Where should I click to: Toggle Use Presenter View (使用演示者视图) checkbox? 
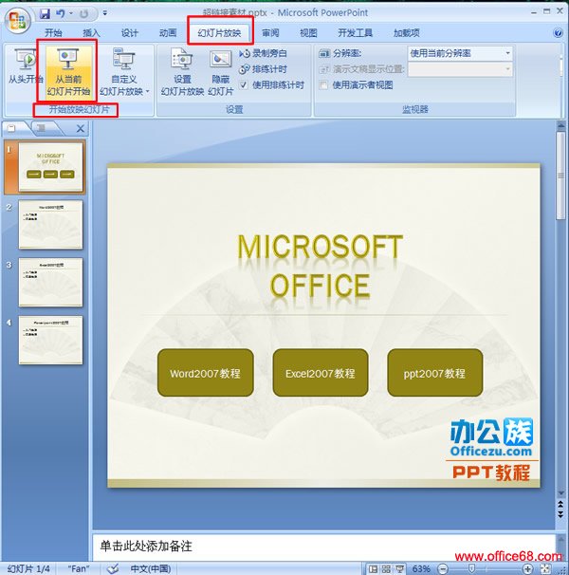(323, 85)
